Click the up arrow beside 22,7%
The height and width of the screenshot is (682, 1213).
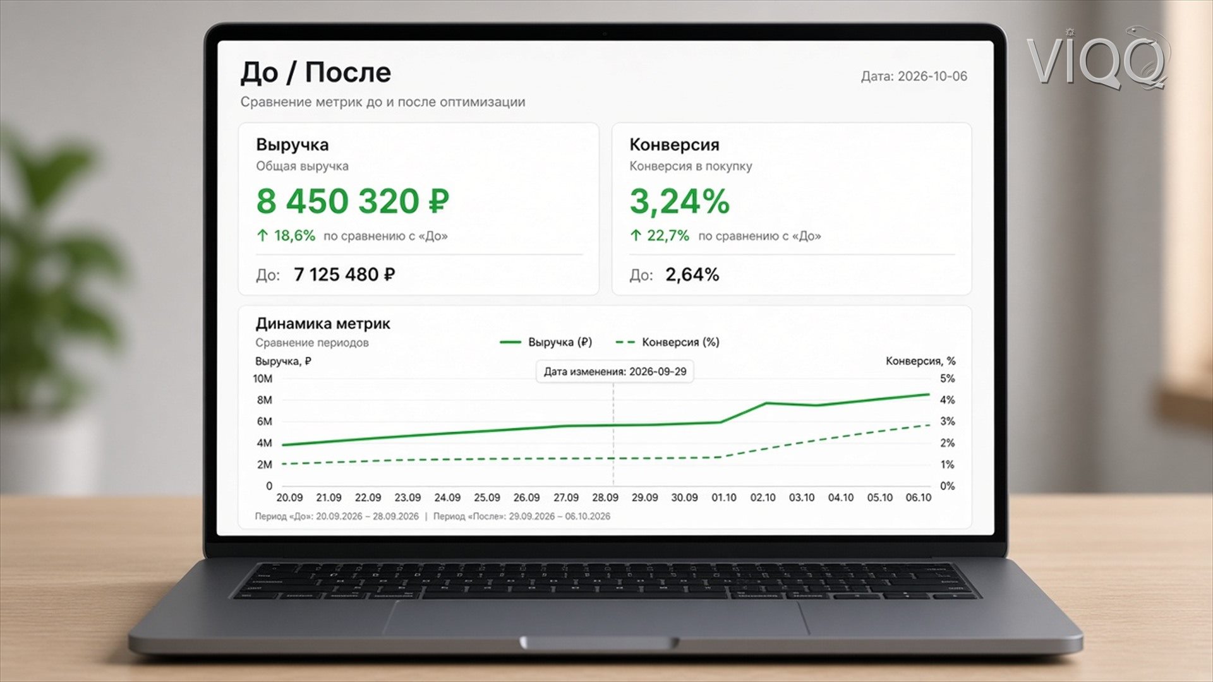point(636,236)
